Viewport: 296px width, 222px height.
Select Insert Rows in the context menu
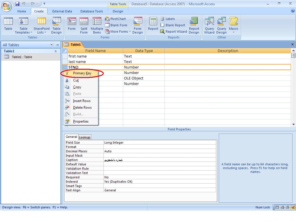click(81, 101)
